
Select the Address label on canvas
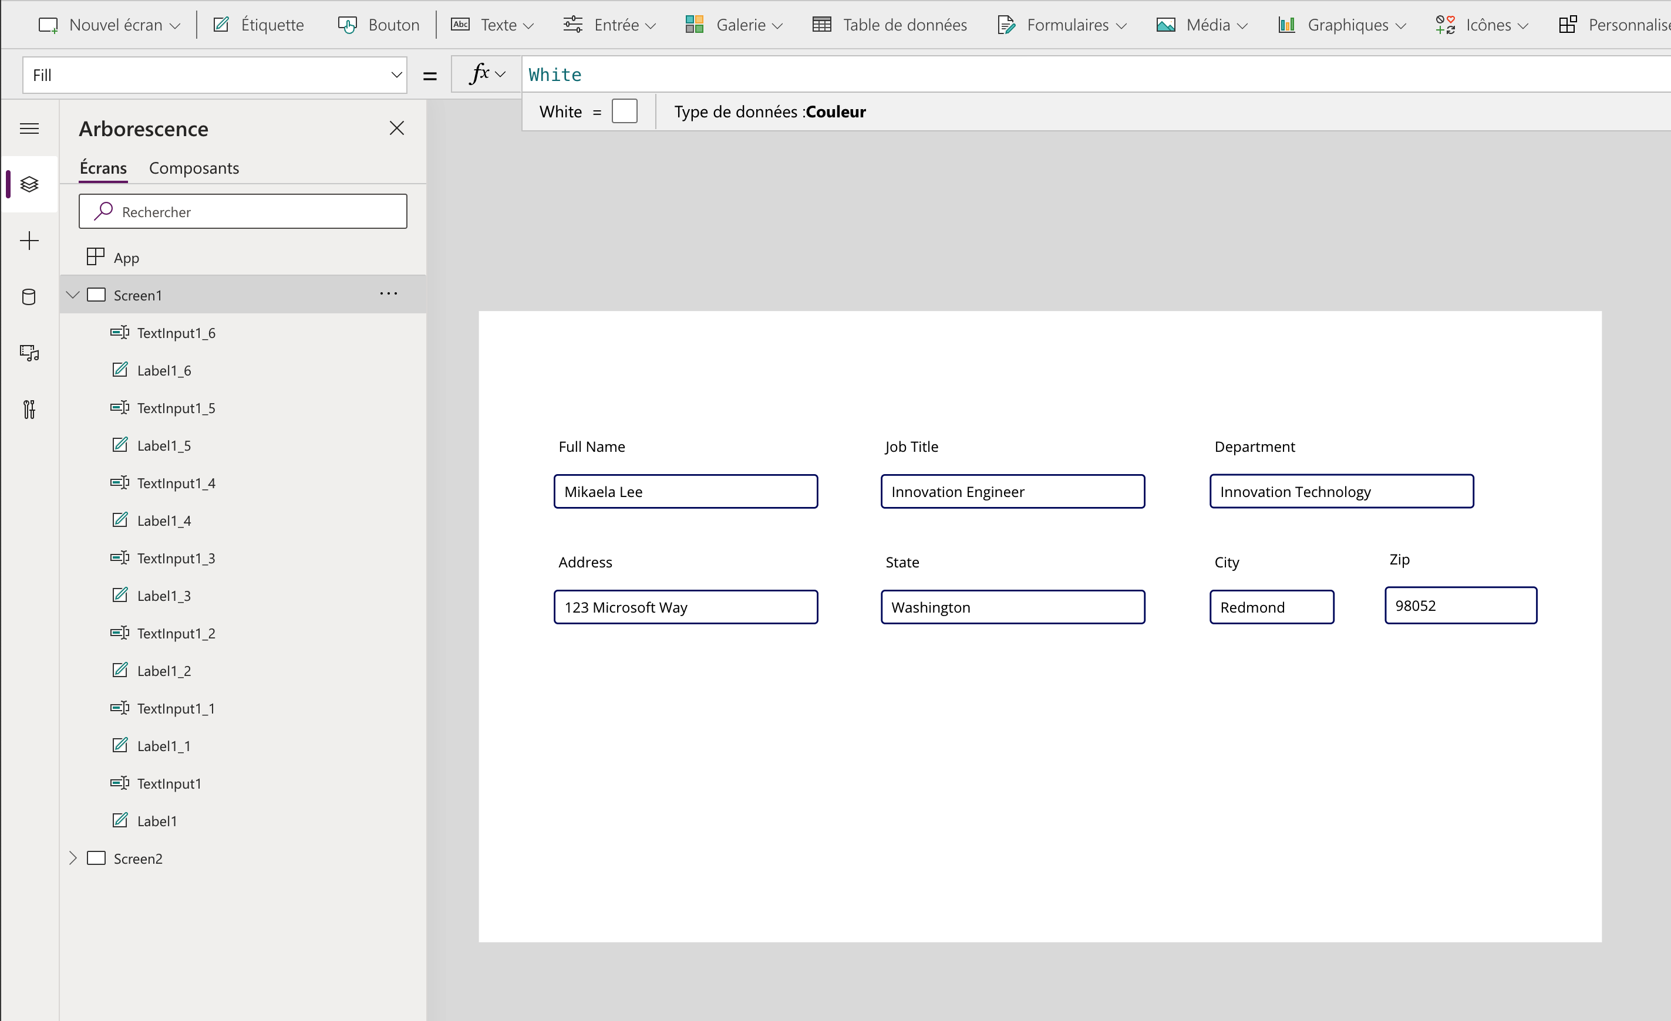tap(585, 562)
